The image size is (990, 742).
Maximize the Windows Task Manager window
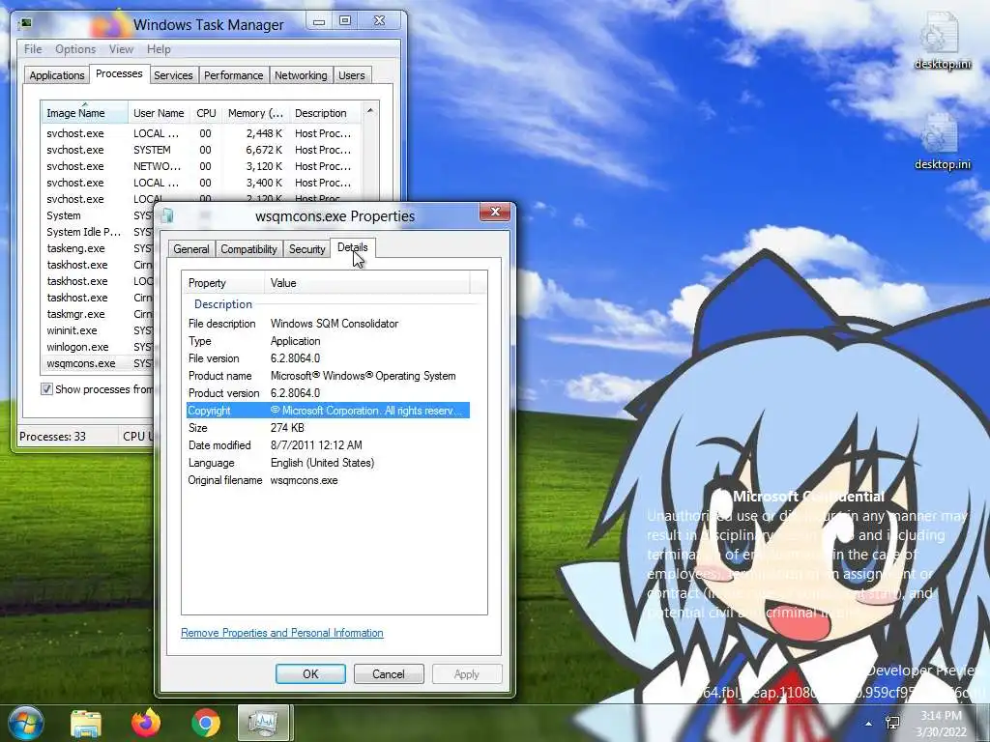tap(345, 21)
